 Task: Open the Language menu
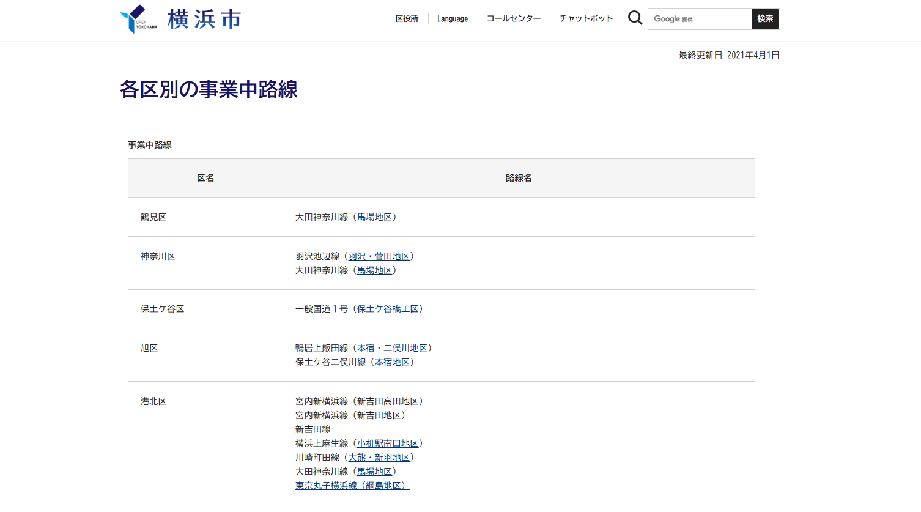click(x=452, y=19)
